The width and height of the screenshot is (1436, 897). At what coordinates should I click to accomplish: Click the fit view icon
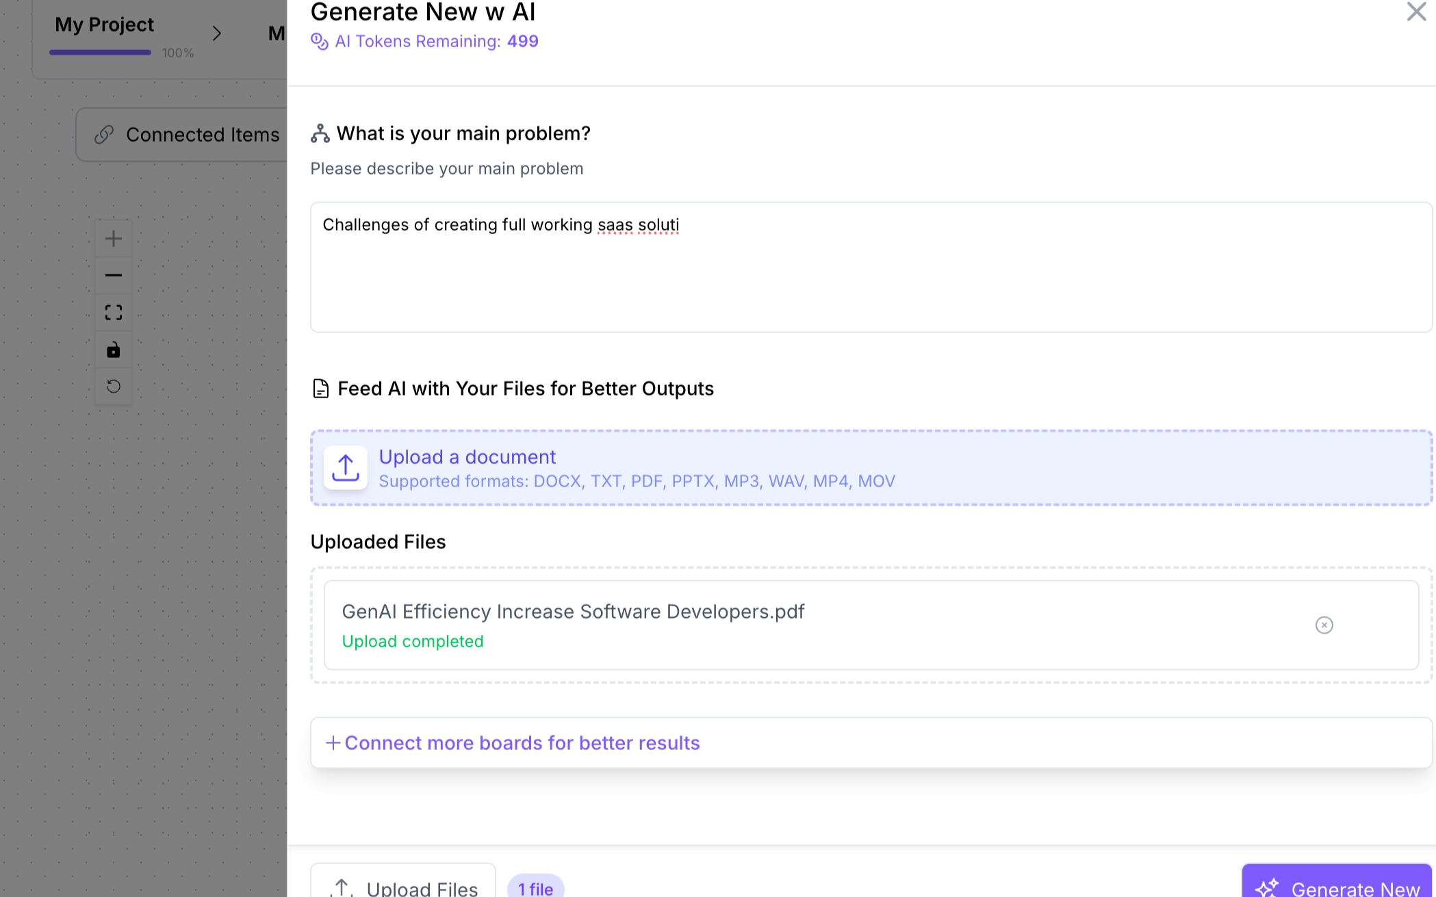click(114, 313)
